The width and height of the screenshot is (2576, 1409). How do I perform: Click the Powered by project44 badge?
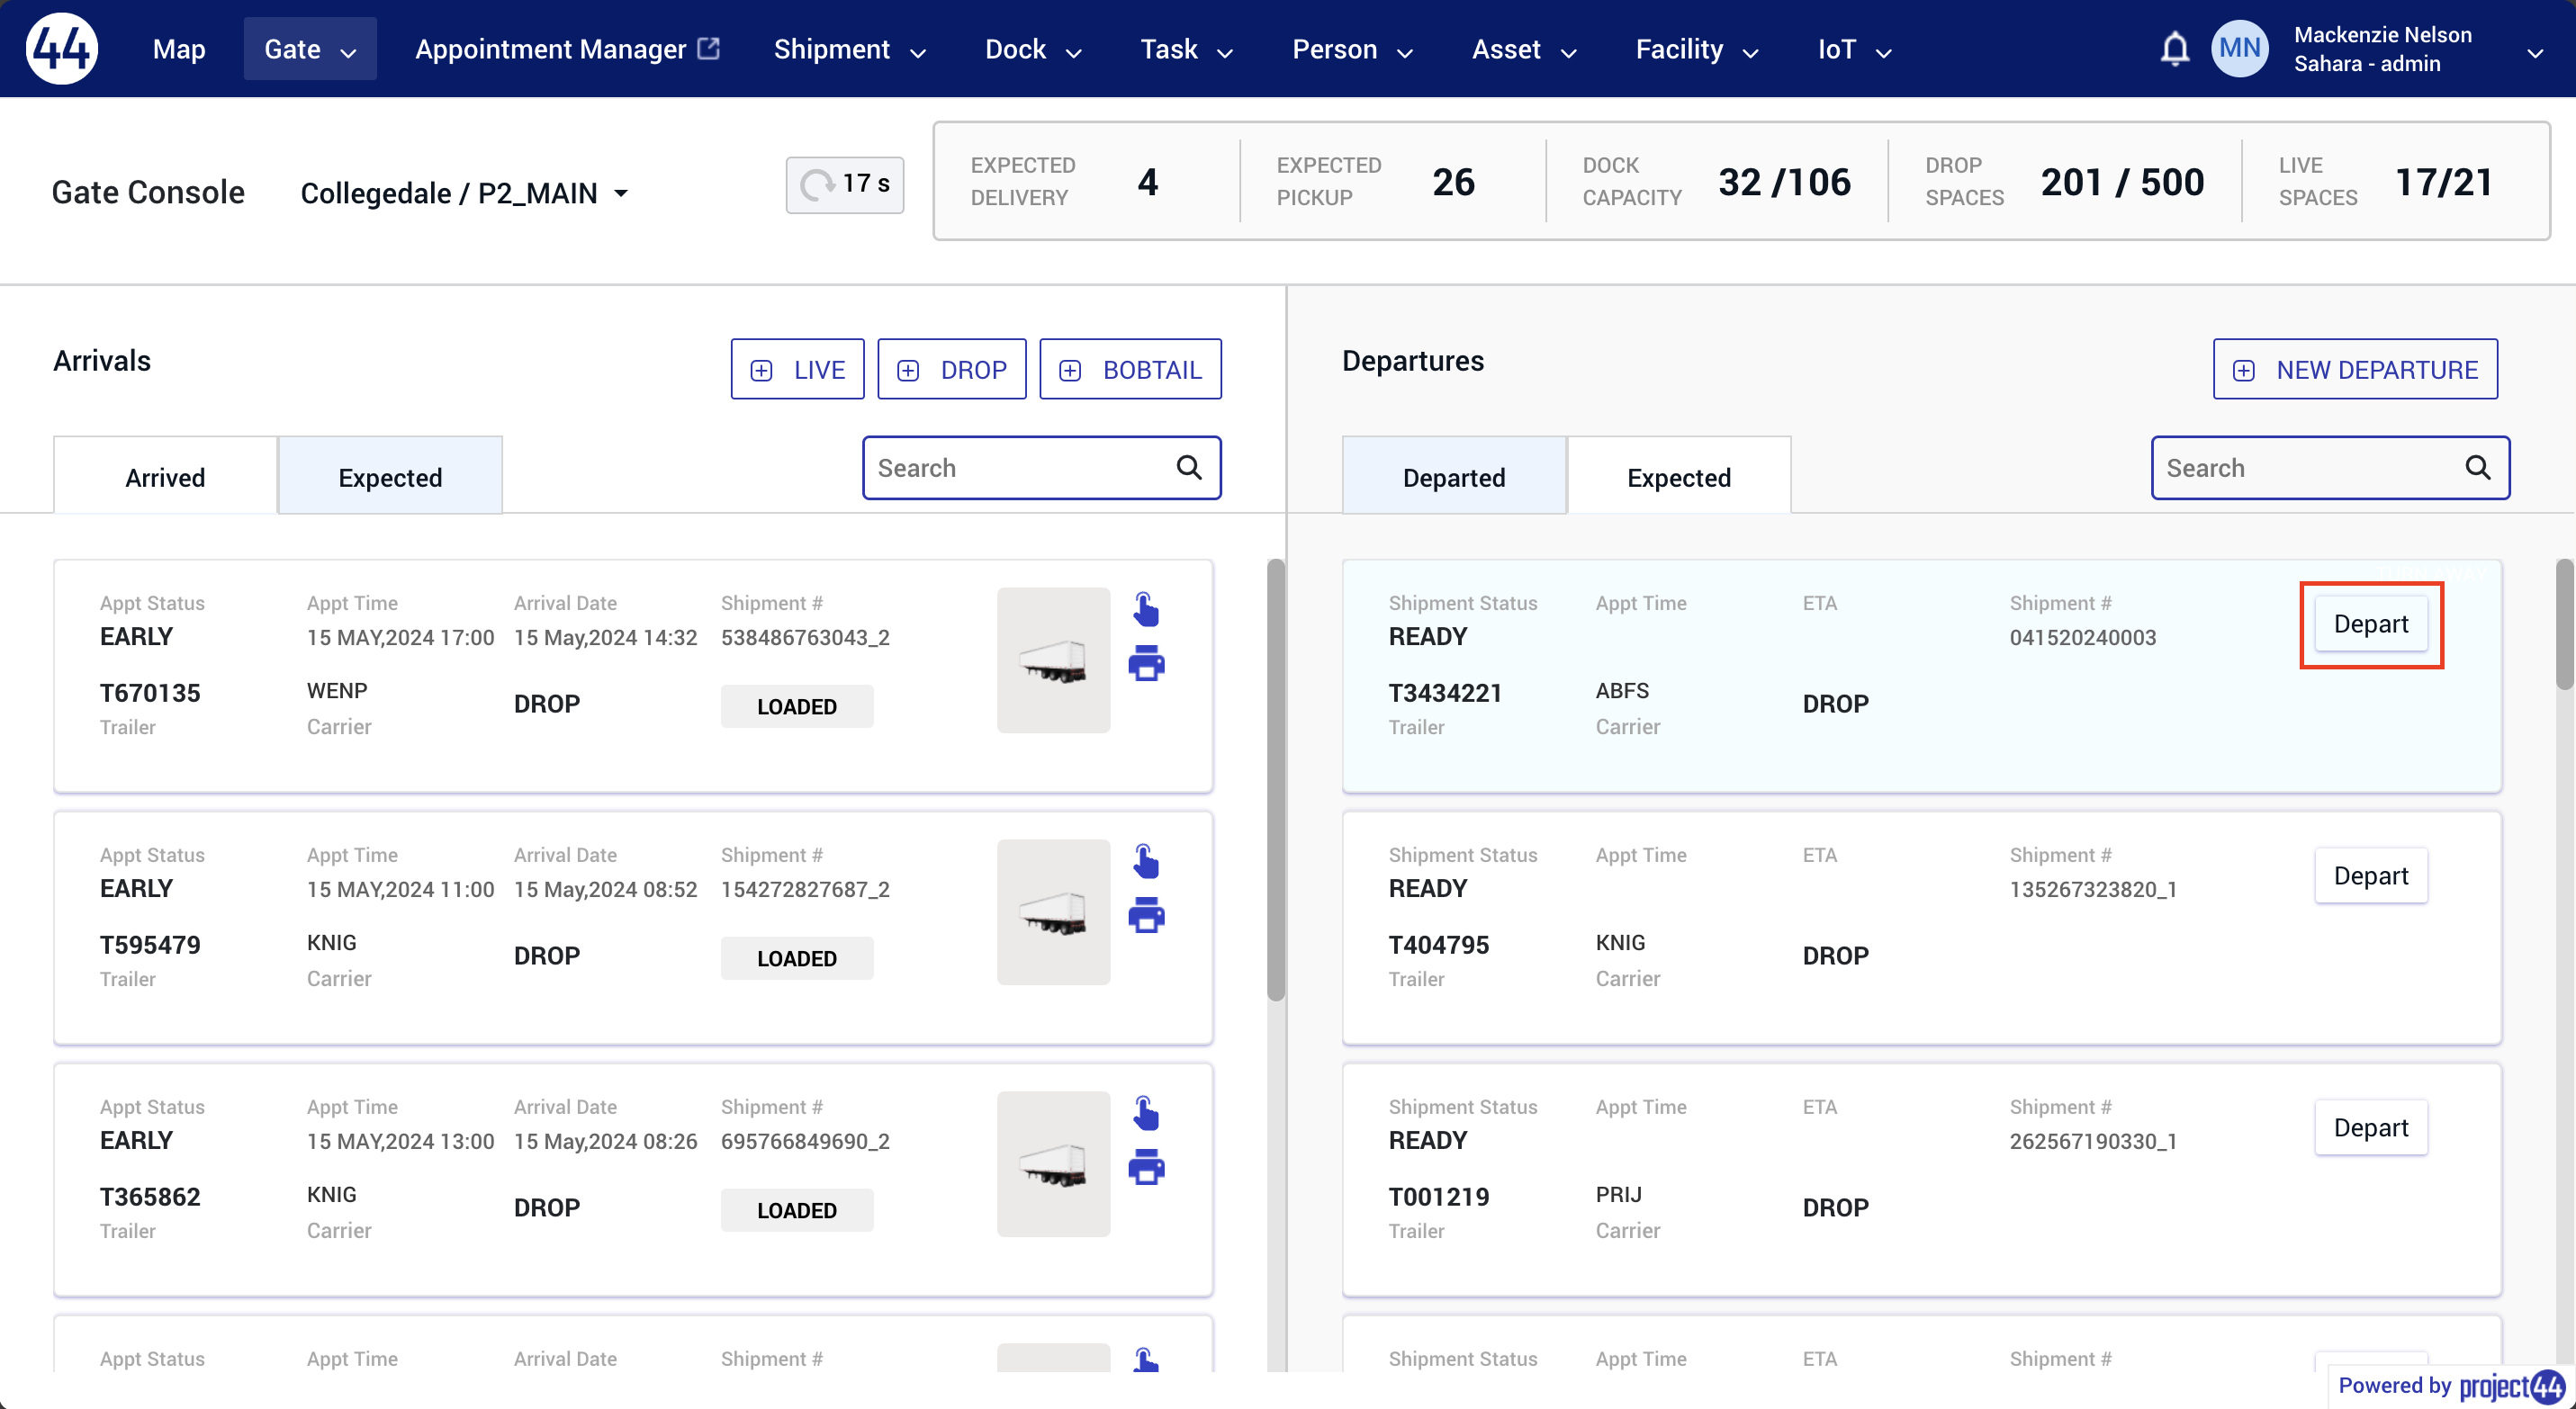point(2452,1386)
